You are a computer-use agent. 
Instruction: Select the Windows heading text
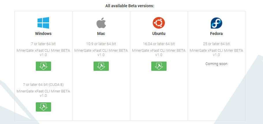[x=43, y=34]
